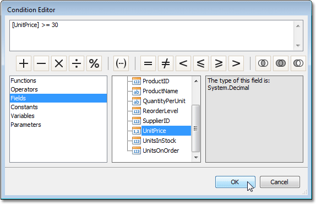316x204 pixels.
Task: Insert the not-equal operator
Action: (166, 63)
